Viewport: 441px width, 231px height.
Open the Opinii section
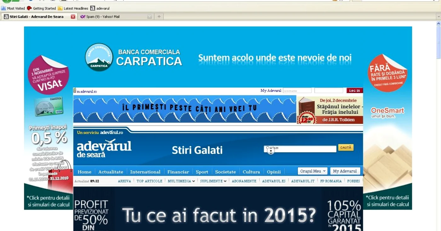coord(274,172)
